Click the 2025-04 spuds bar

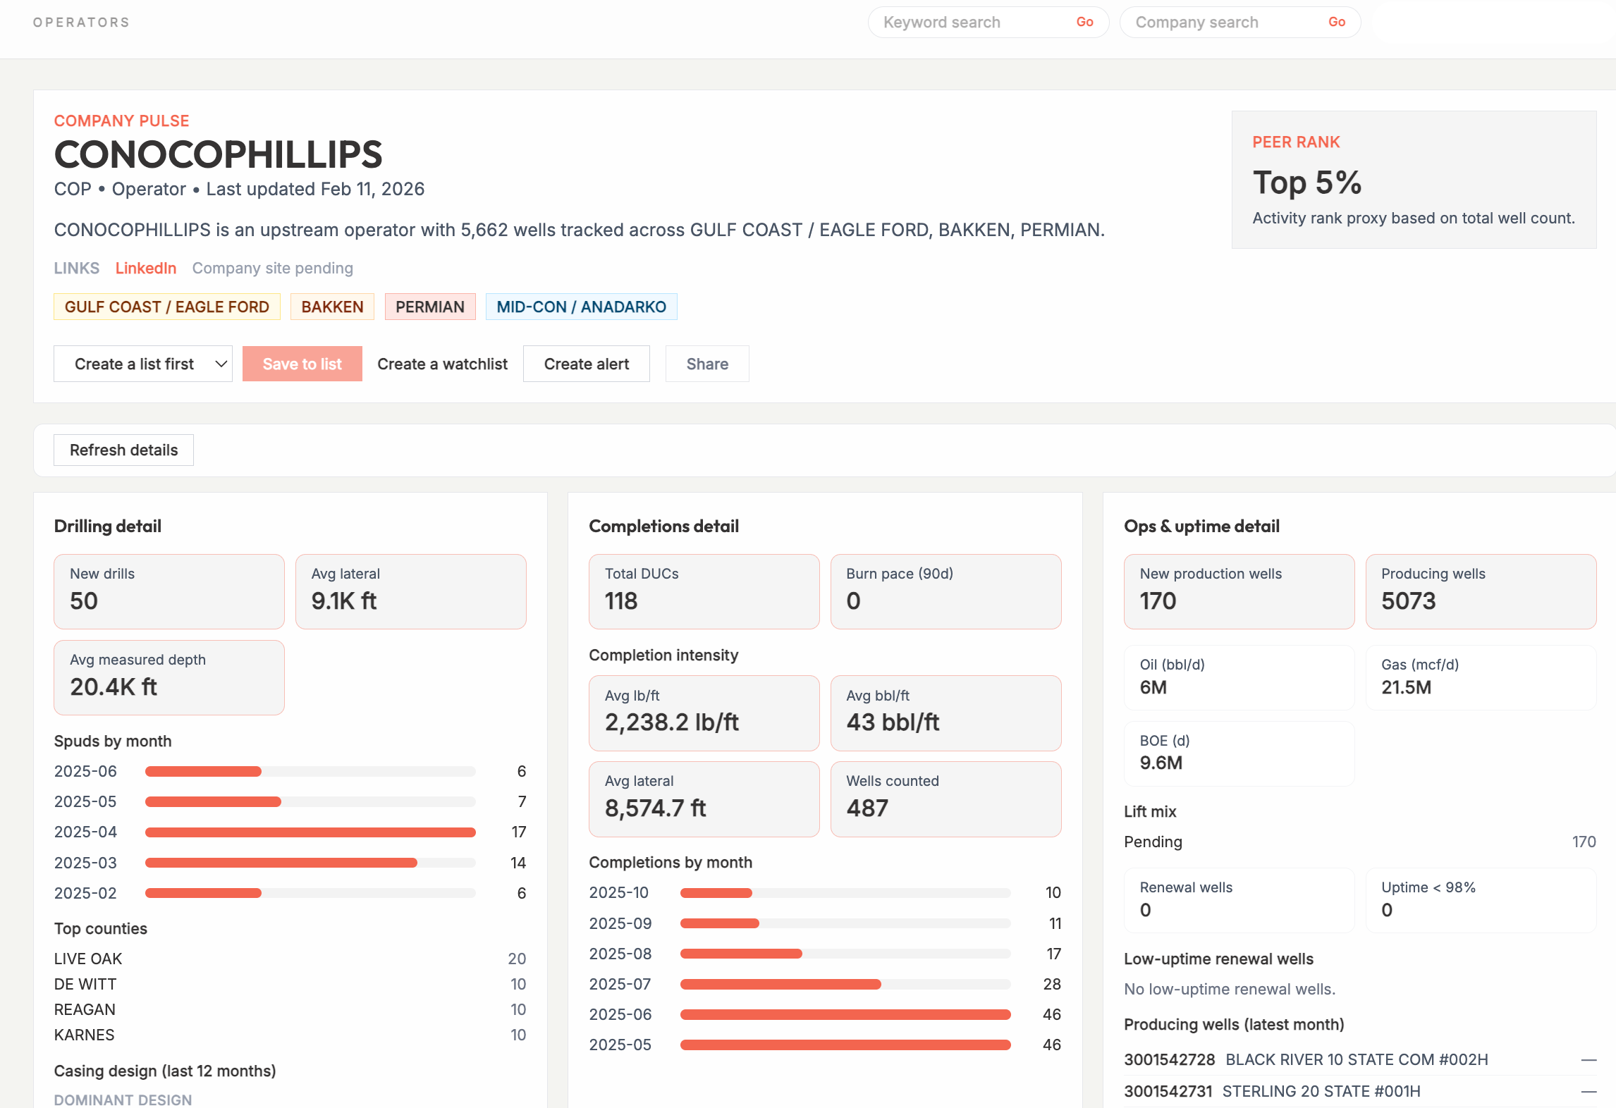click(310, 832)
